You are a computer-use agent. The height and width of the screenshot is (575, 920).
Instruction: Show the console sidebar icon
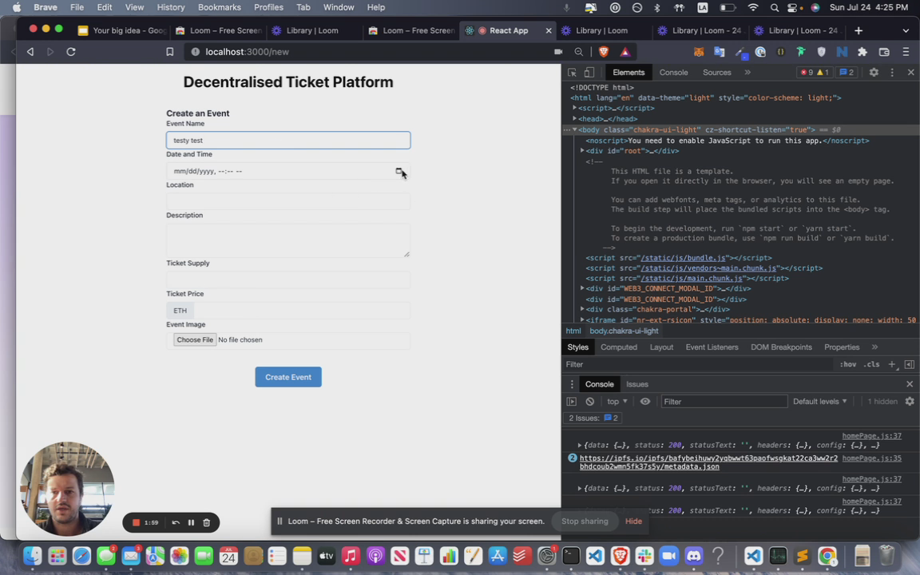572,402
